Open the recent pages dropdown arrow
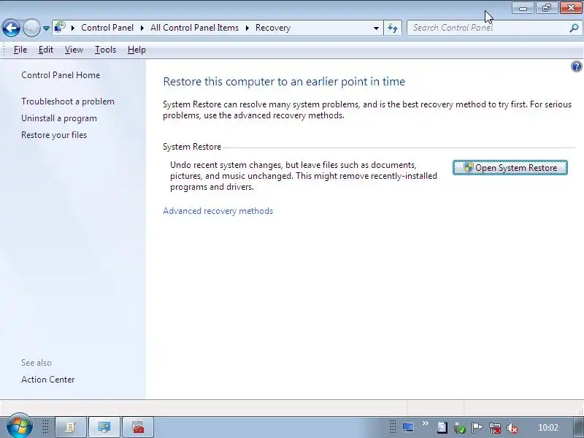 click(x=46, y=28)
